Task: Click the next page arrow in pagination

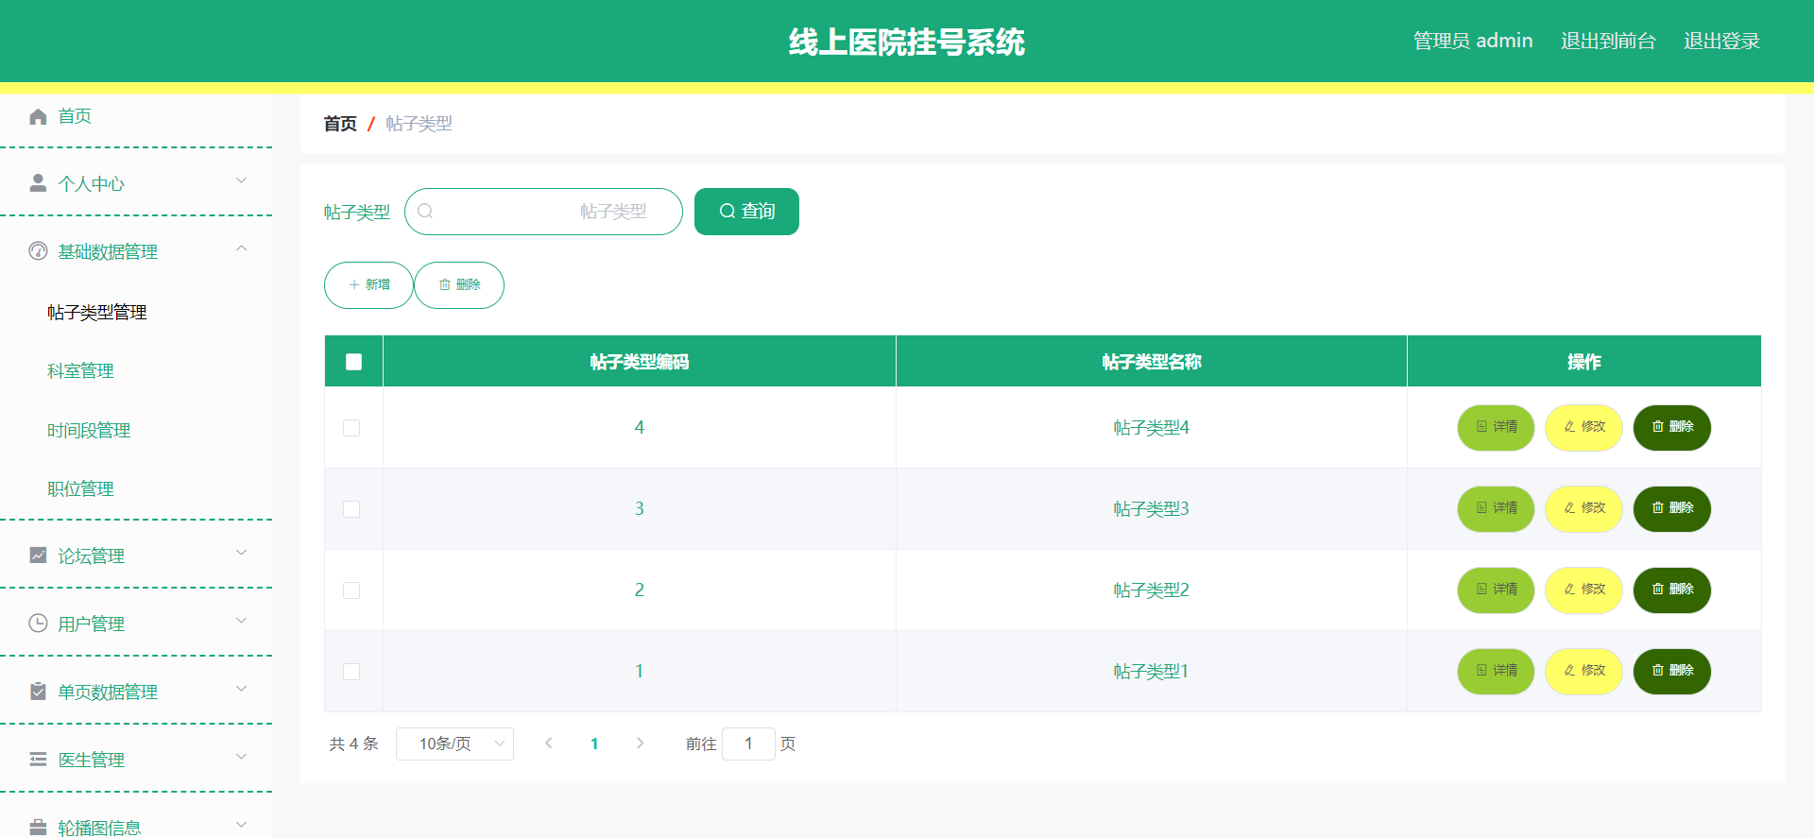Action: click(640, 744)
